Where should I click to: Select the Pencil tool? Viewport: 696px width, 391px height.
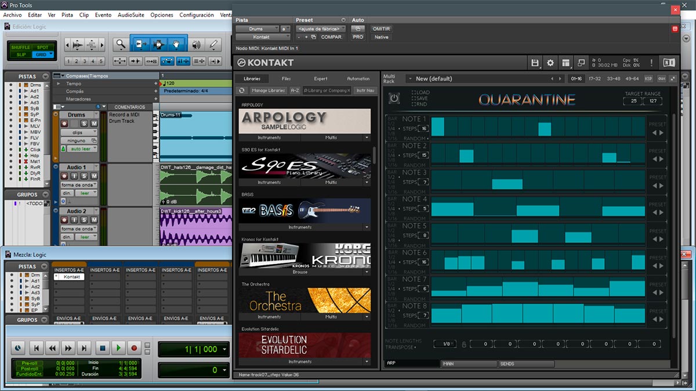(213, 44)
